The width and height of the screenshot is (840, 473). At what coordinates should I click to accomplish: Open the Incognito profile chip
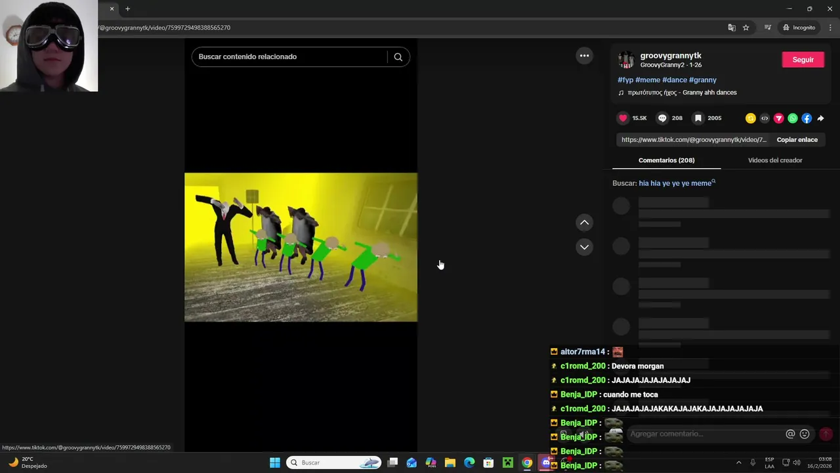[799, 28]
